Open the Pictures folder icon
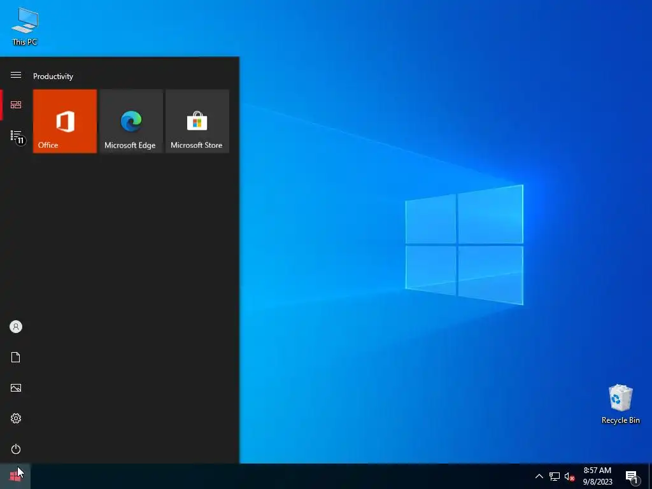This screenshot has height=489, width=652. [x=16, y=388]
